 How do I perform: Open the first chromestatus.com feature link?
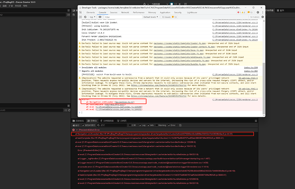[x=159, y=85]
